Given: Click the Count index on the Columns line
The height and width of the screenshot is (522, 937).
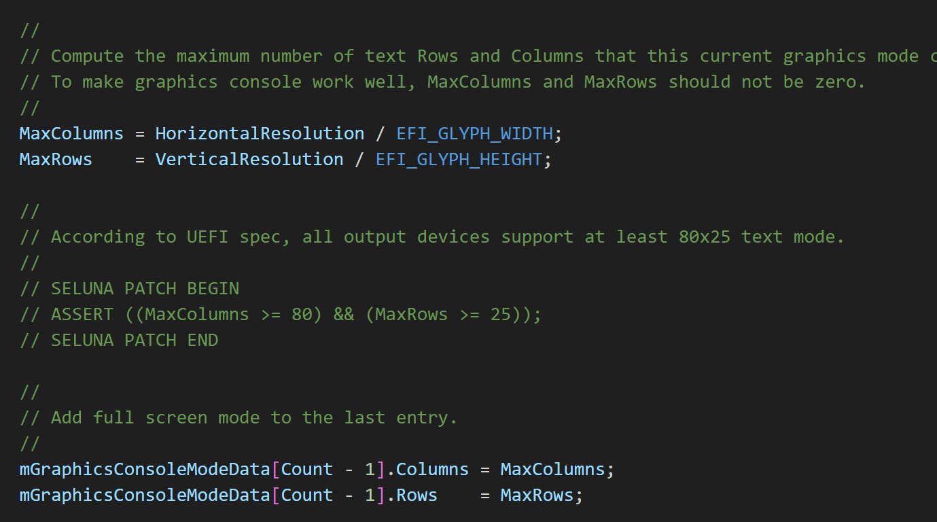Looking at the screenshot, I should 307,469.
